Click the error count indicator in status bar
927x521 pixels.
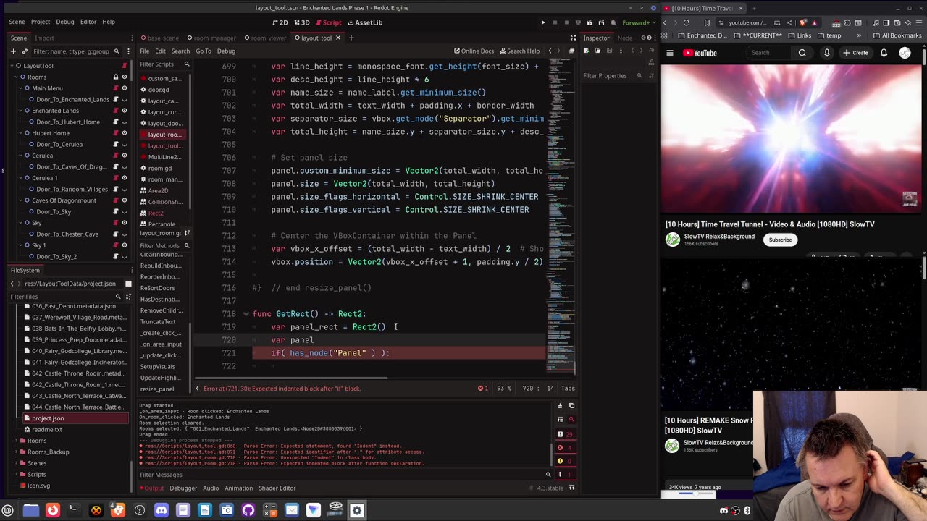pyautogui.click(x=483, y=389)
